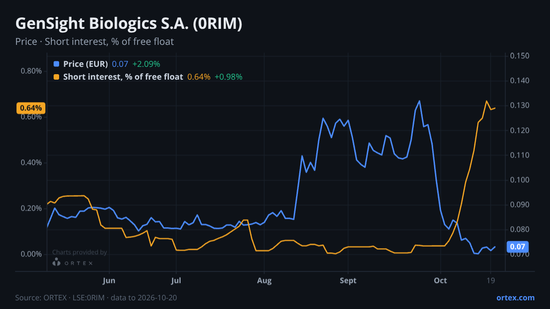Click the chart subtitle about short interest
The image size is (550, 309).
click(x=94, y=42)
